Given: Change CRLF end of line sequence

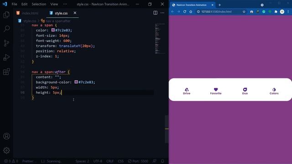Looking at the screenshot, I should point(110,161).
